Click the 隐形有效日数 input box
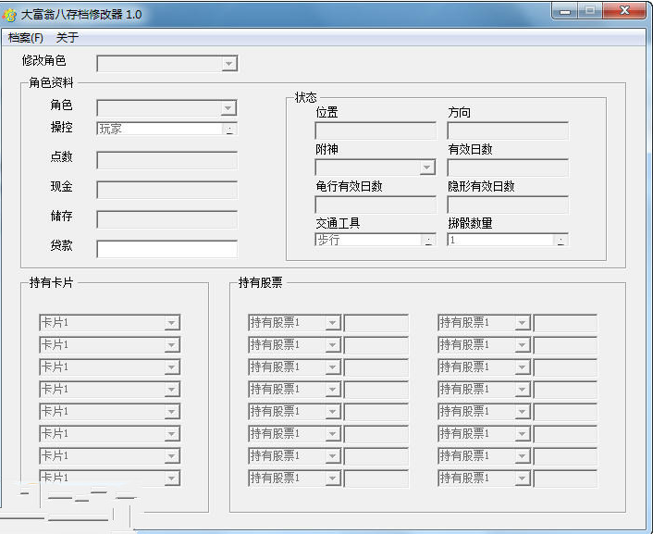The width and height of the screenshot is (653, 534). 508,205
